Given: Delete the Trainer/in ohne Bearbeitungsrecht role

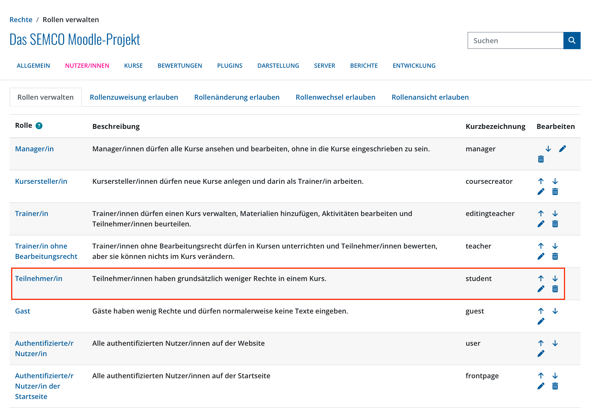Looking at the screenshot, I should pyautogui.click(x=555, y=256).
